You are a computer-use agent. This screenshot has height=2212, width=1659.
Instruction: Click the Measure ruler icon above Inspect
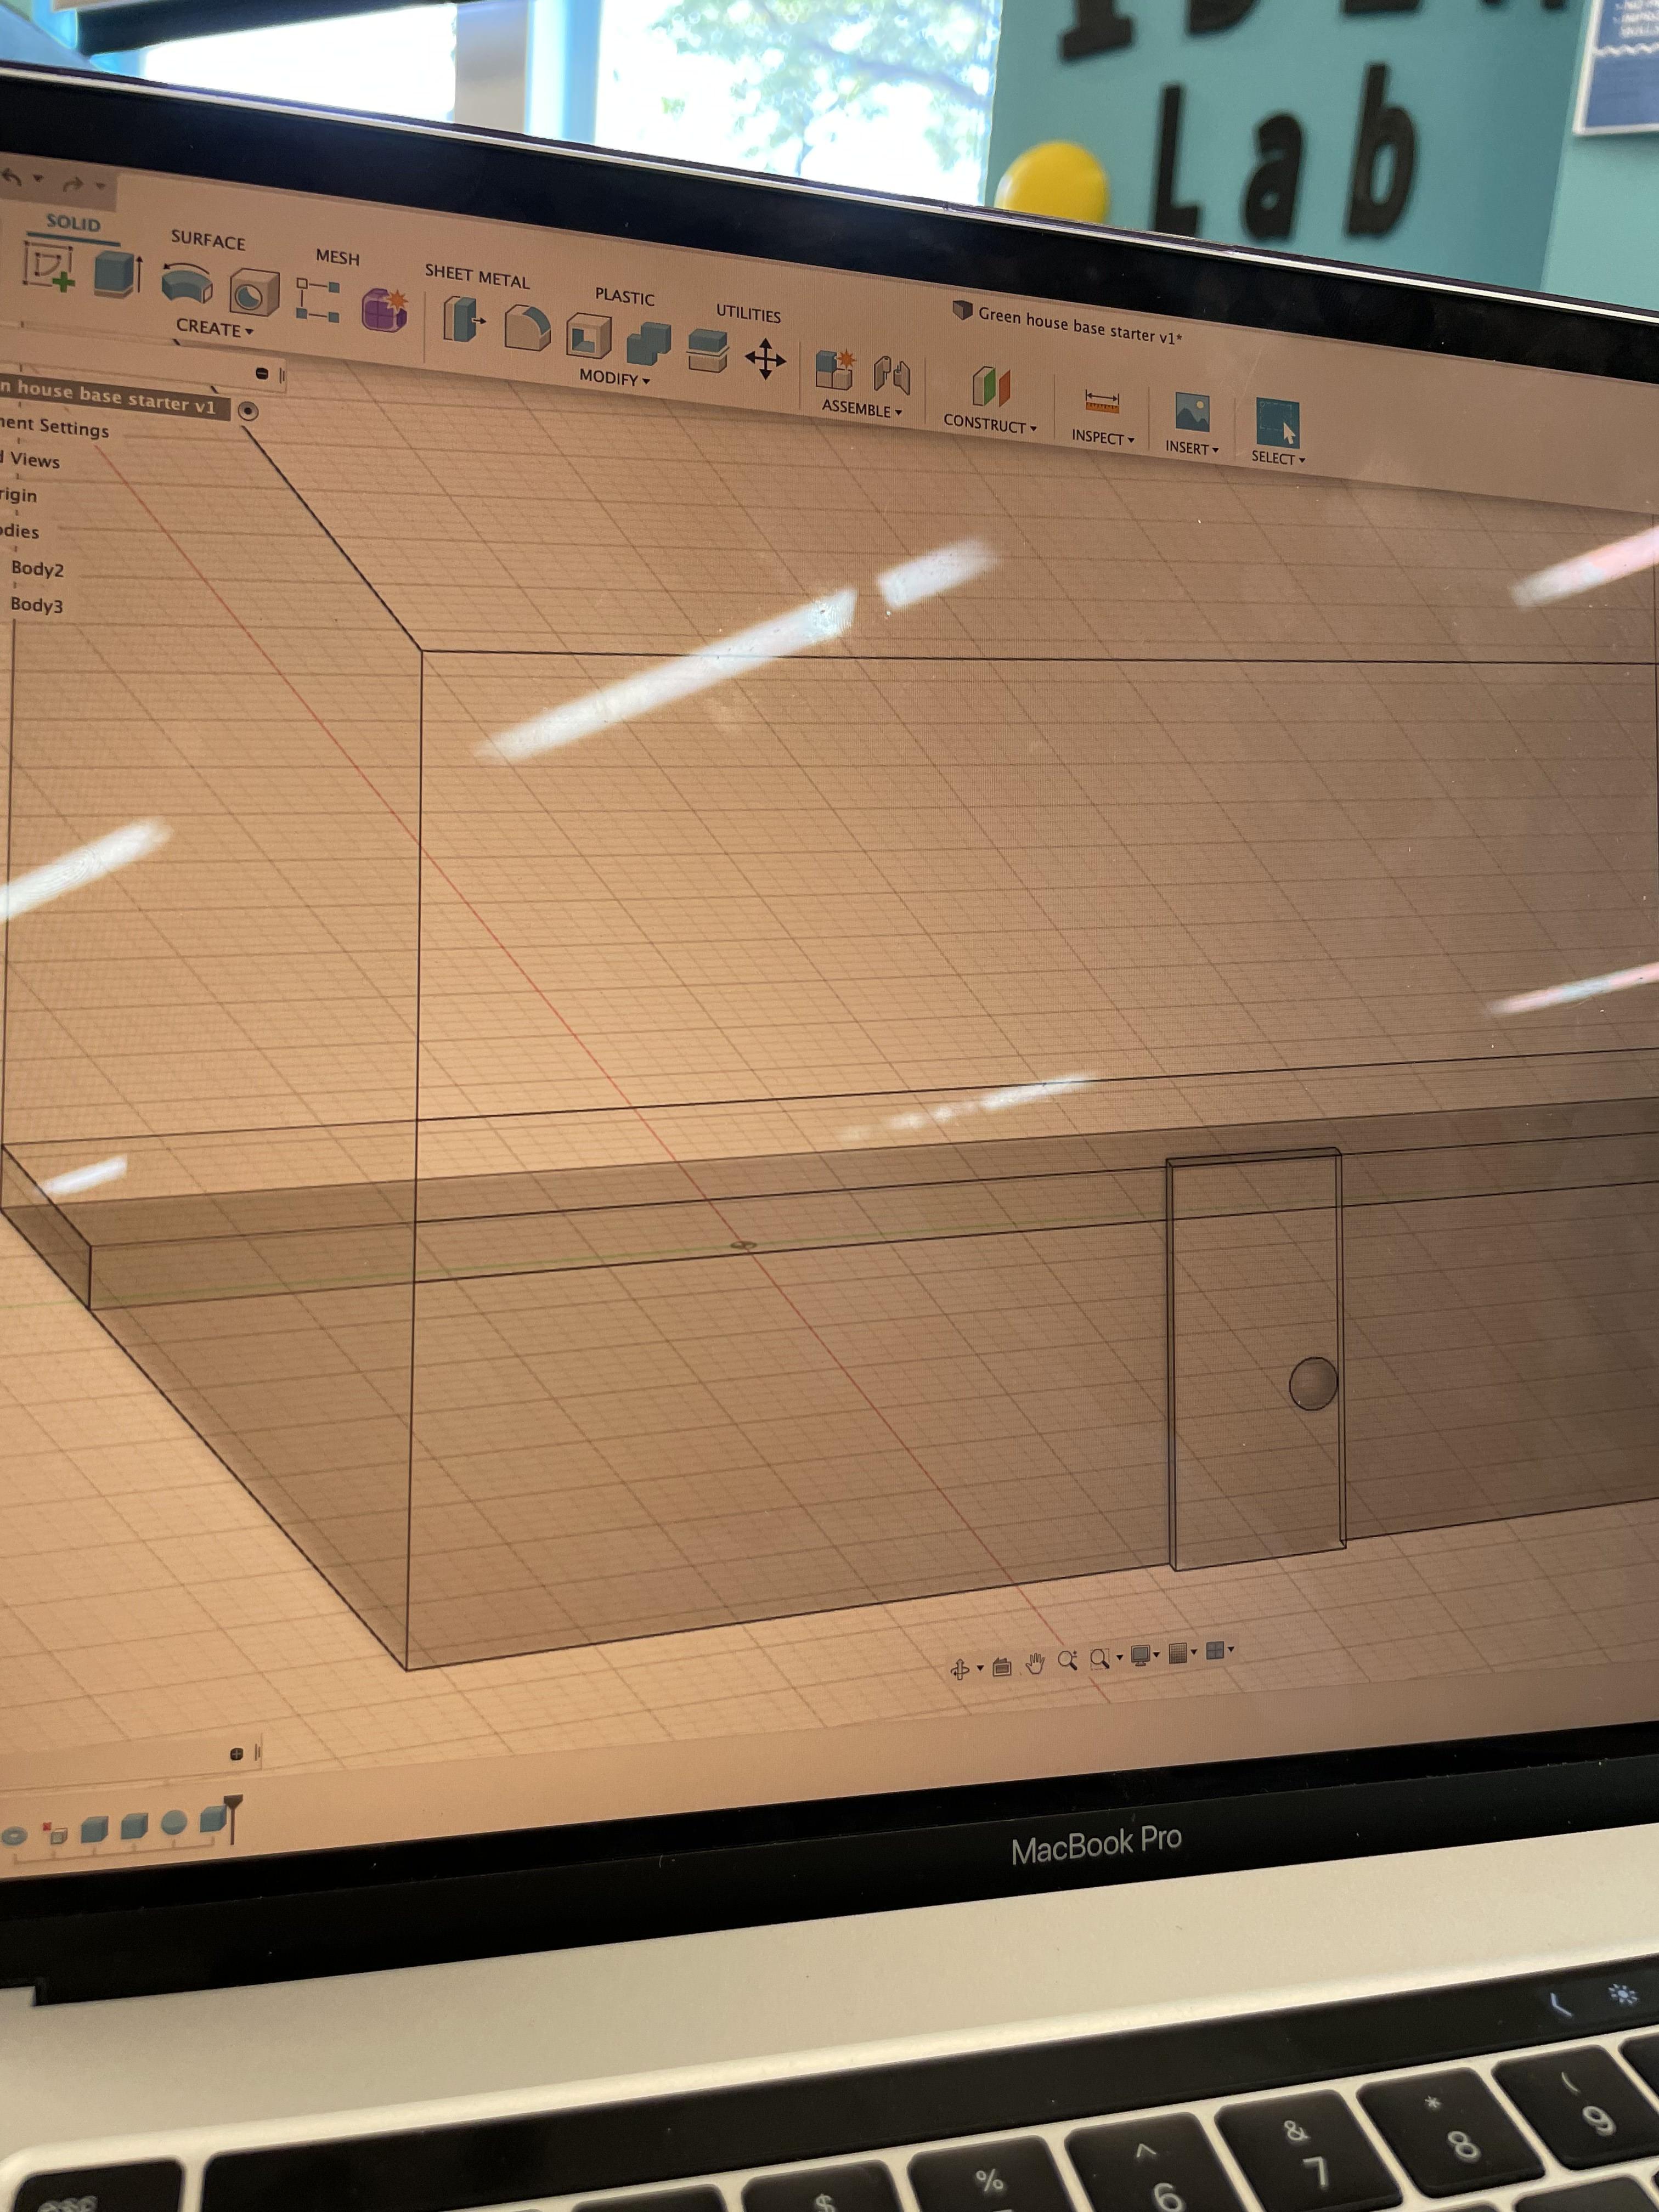click(x=1101, y=402)
